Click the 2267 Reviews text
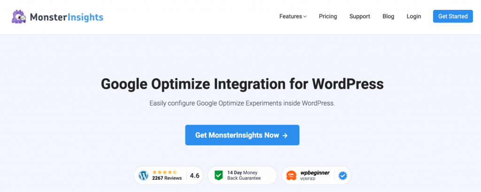 pyautogui.click(x=167, y=178)
